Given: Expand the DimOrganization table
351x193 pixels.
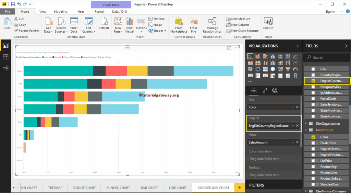Looking at the screenshot, I should [x=306, y=124].
